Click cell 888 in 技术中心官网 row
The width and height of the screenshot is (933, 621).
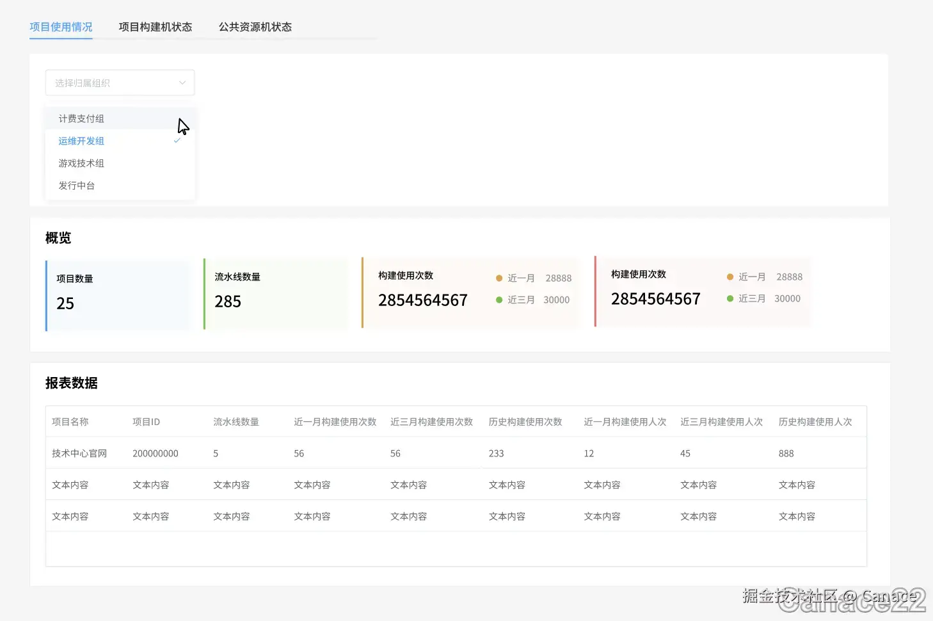point(786,453)
